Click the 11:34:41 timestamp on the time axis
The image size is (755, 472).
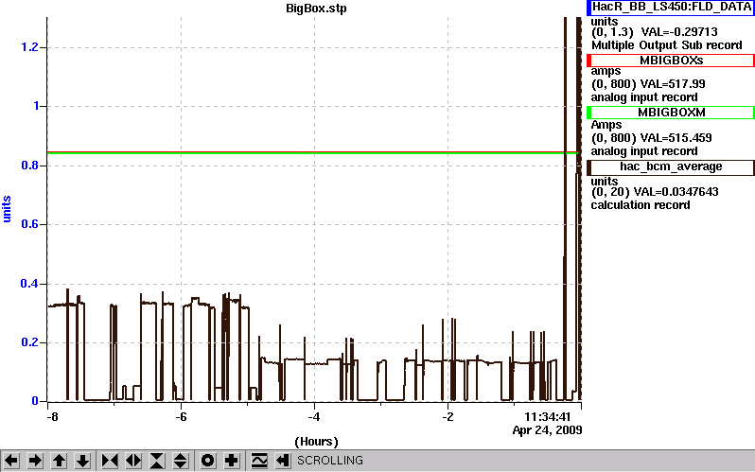(x=547, y=416)
